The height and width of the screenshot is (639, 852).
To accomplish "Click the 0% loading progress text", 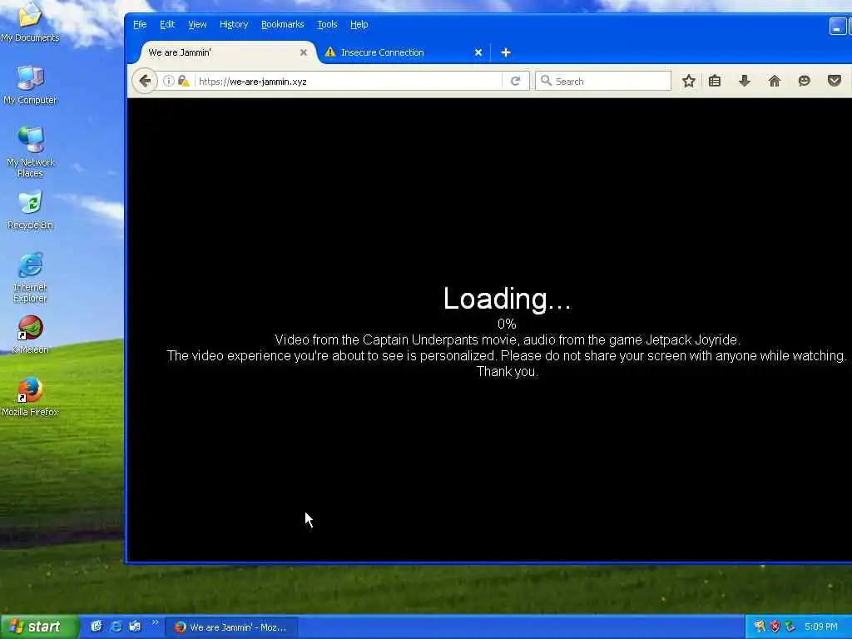I will pyautogui.click(x=507, y=324).
